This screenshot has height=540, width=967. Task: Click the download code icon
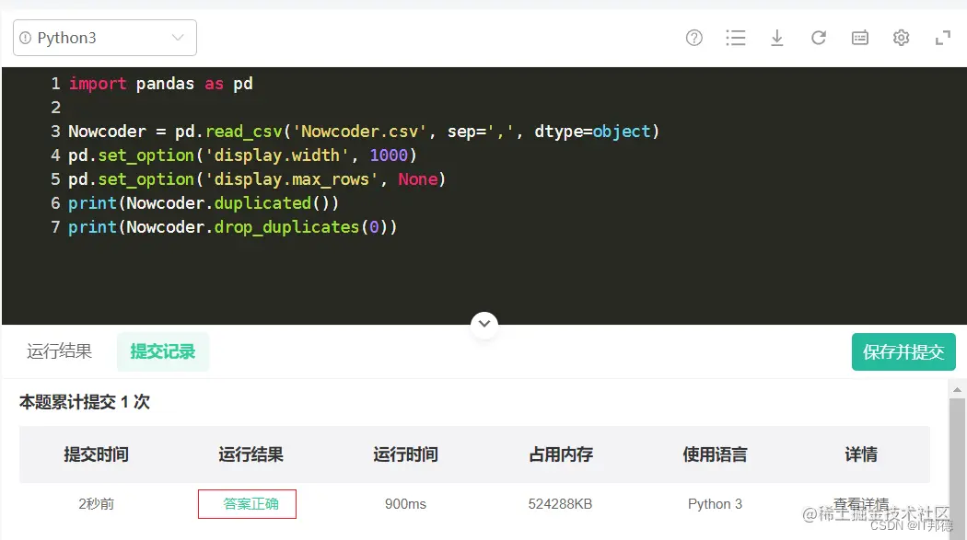click(x=777, y=38)
